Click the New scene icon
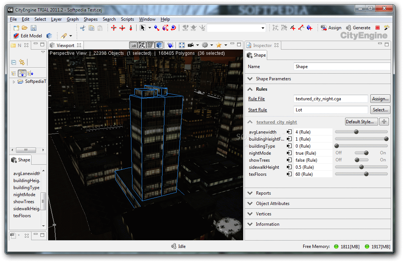Image resolution: width=403 pixels, height=262 pixels. (16, 28)
